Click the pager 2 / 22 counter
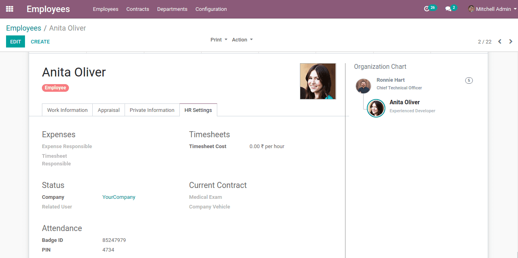 [485, 42]
